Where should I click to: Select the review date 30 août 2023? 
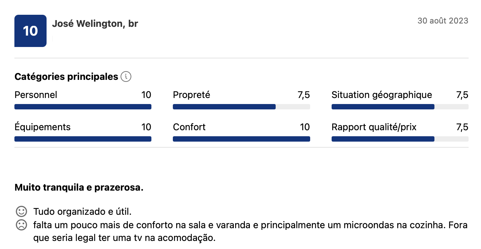pos(443,20)
